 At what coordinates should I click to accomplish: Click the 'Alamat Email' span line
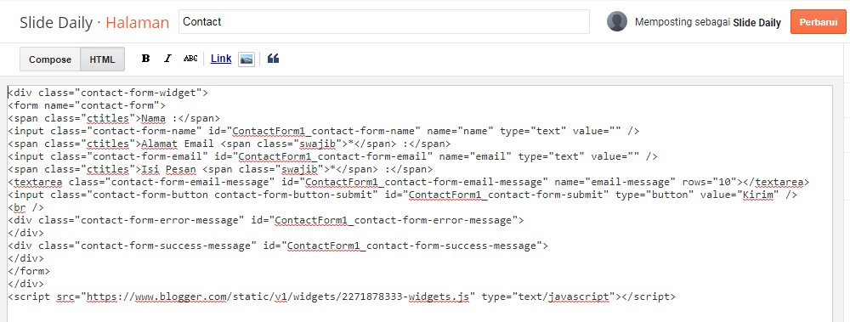229,144
